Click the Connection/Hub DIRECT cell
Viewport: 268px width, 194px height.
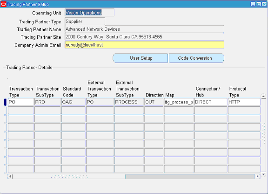point(211,102)
